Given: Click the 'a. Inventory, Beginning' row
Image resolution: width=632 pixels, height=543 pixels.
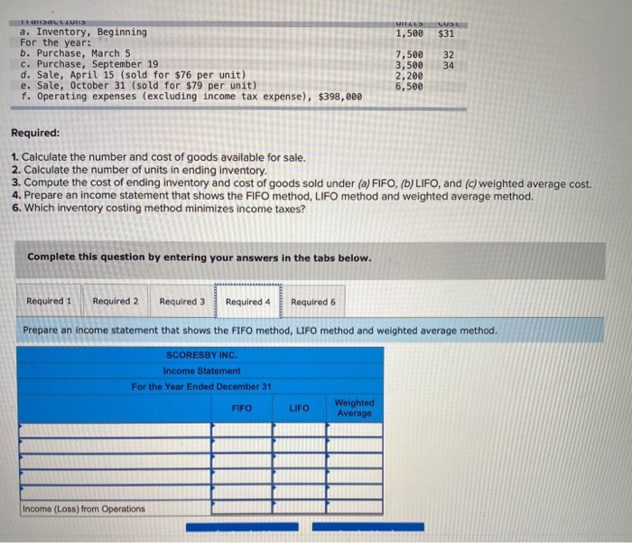Looking at the screenshot, I should [x=237, y=33].
